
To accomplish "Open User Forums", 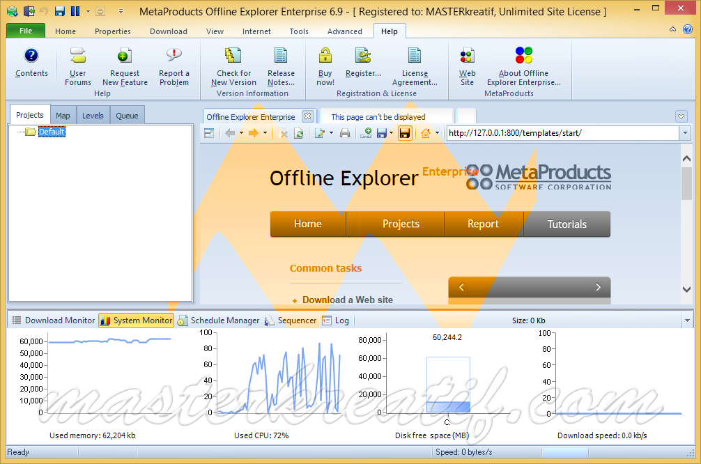I will pyautogui.click(x=78, y=66).
